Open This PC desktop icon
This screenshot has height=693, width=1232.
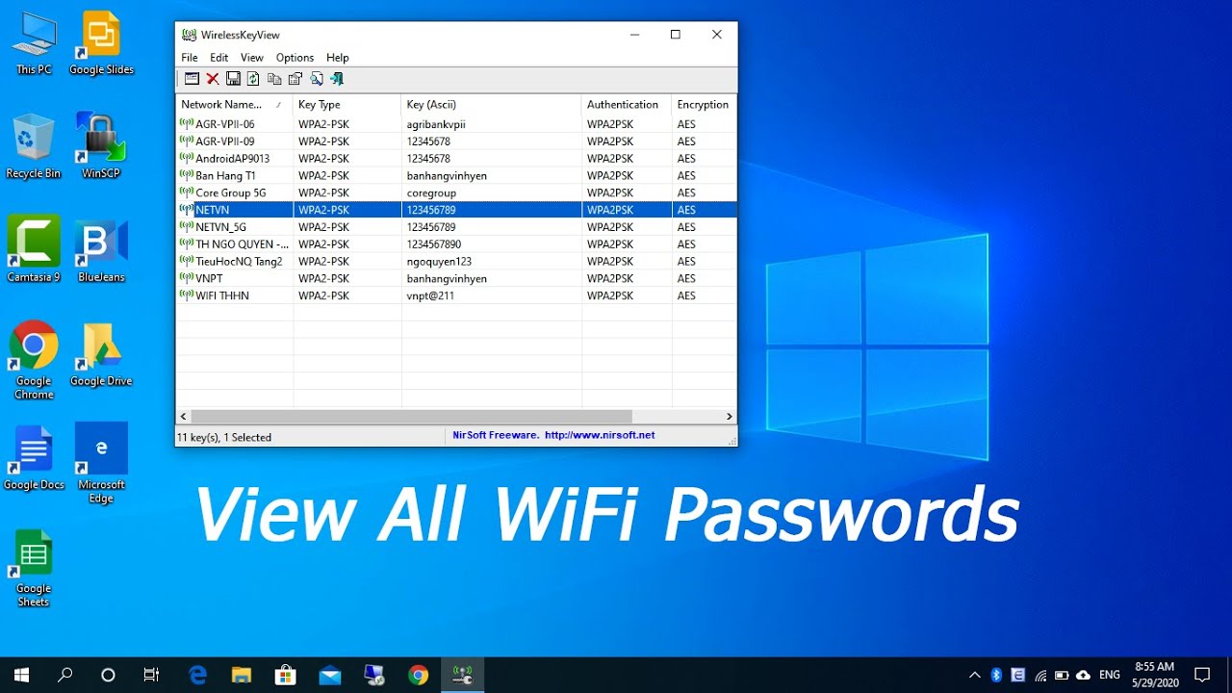(34, 43)
